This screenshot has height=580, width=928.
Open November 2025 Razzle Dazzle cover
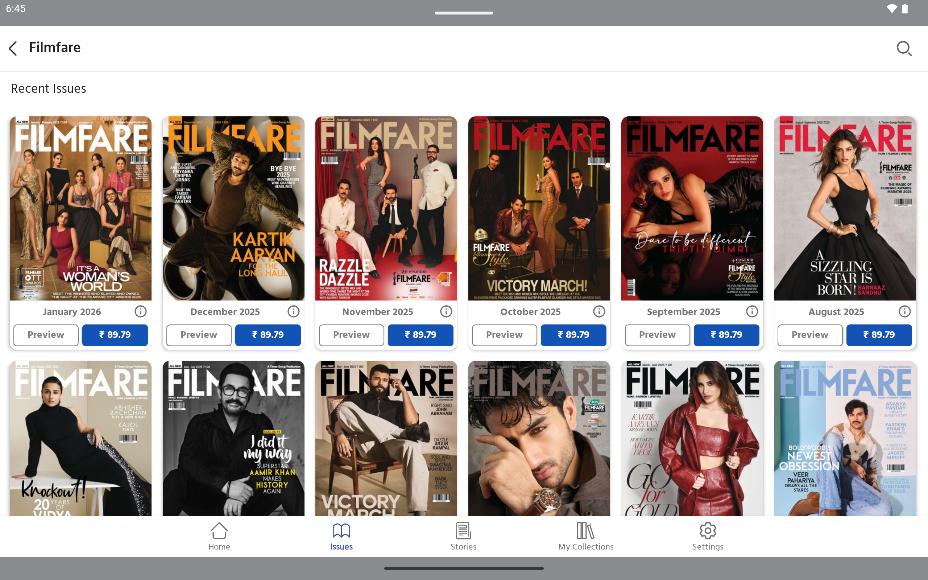[x=386, y=208]
